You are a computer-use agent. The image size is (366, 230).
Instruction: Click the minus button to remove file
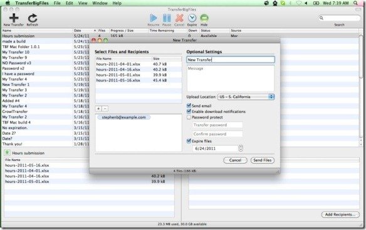point(105,108)
